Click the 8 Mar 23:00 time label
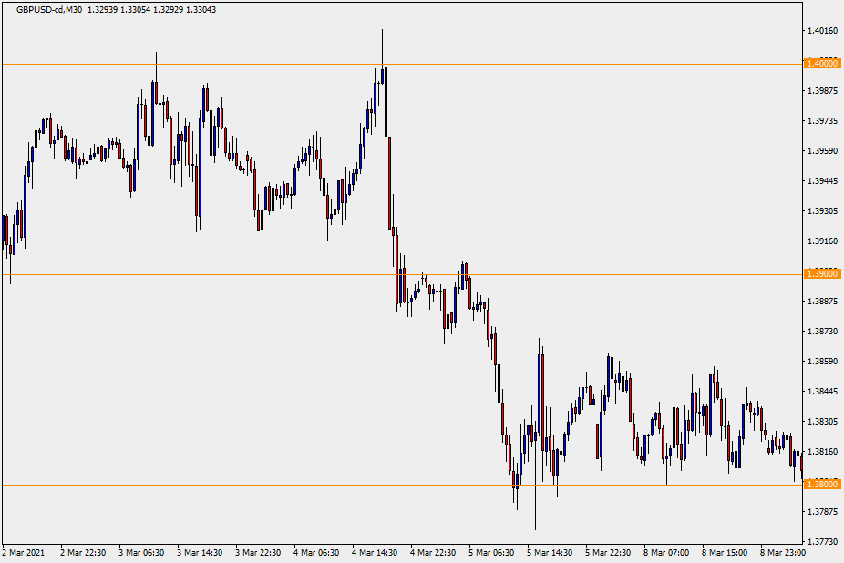This screenshot has height=563, width=844. [785, 553]
